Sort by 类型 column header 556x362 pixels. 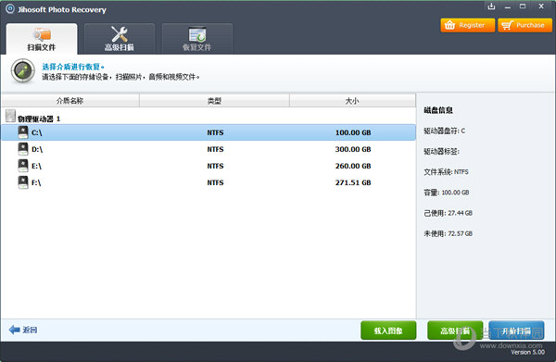215,101
